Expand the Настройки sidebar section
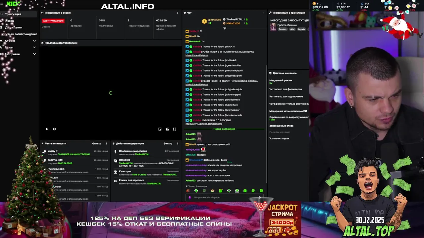This screenshot has width=424, height=238. tap(34, 54)
